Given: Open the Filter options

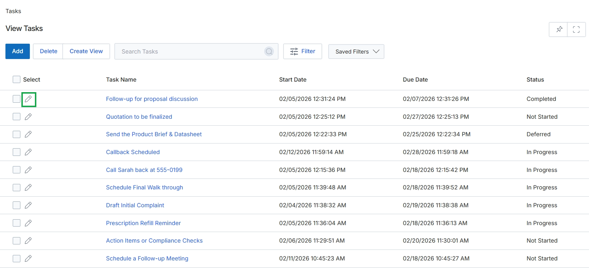Looking at the screenshot, I should click(x=303, y=51).
